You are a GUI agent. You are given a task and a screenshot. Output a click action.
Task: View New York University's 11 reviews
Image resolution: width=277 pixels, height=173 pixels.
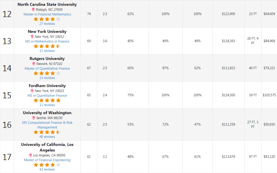(47, 51)
